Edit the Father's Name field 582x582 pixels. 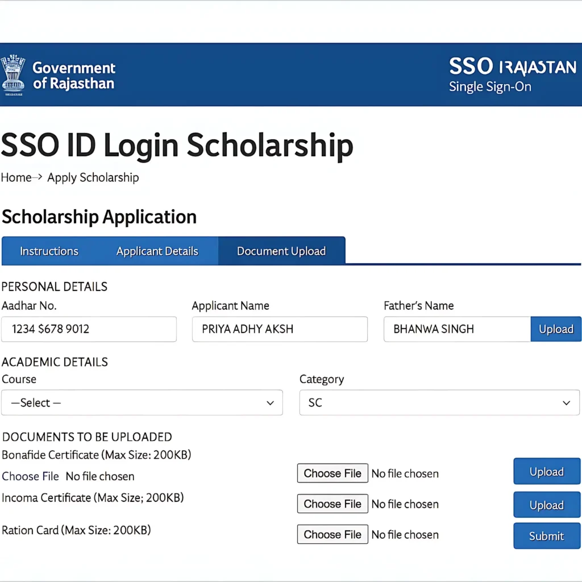(458, 329)
